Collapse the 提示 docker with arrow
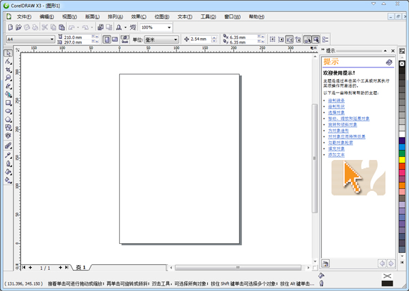 pos(385,51)
